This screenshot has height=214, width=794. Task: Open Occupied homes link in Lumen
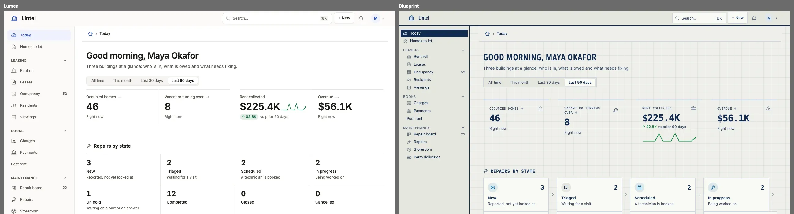pyautogui.click(x=104, y=97)
